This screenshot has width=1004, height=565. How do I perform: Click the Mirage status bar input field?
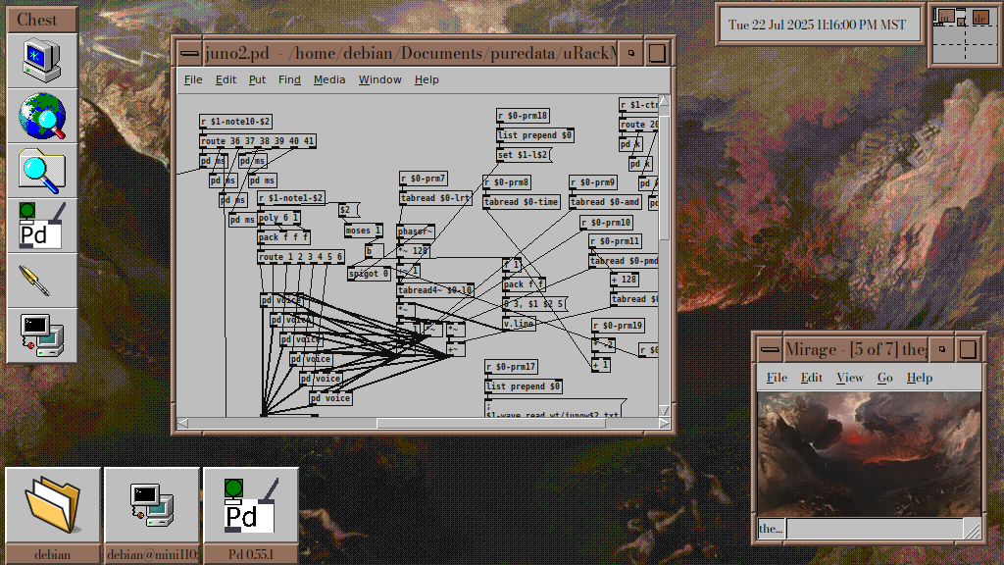pyautogui.click(x=874, y=529)
